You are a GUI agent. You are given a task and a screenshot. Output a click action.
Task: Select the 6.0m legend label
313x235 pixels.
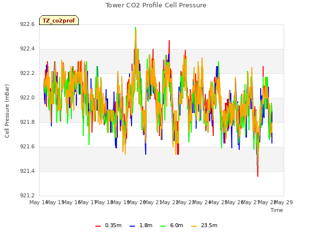[x=177, y=225]
